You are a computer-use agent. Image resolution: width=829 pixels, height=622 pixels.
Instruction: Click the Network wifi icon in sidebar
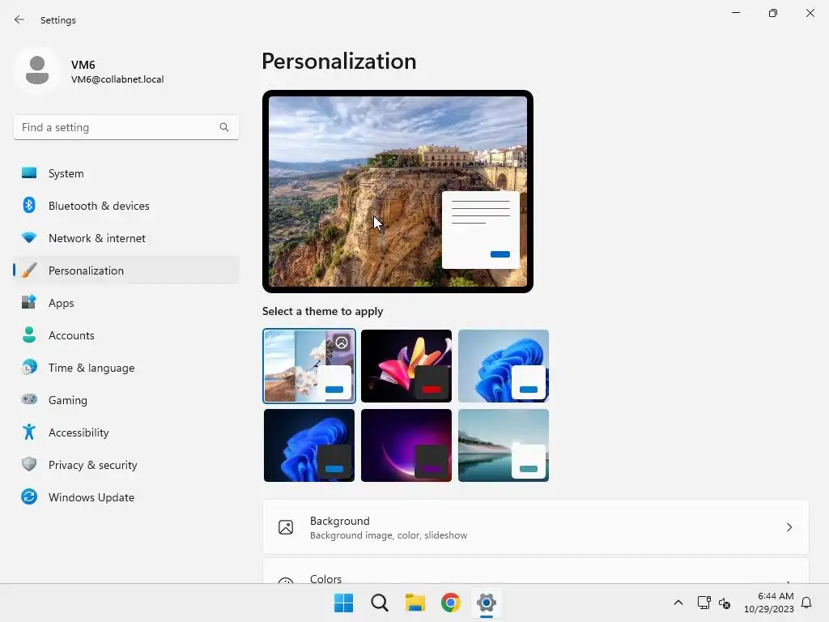[29, 238]
